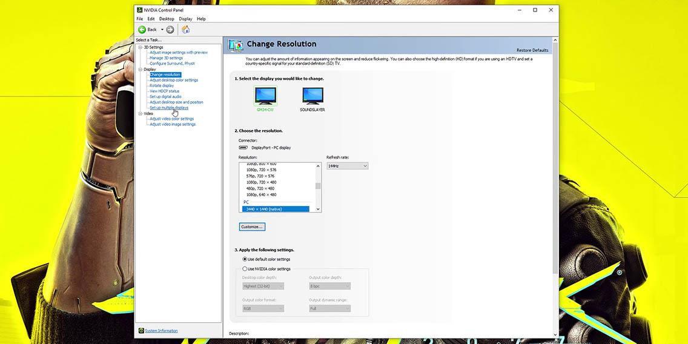This screenshot has width=688, height=344.
Task: Open Adjust video image settings
Action: click(x=173, y=124)
